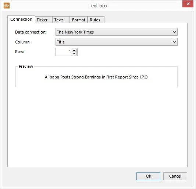The image size is (196, 189).
Task: Switch to the Ticker tab
Action: pos(43,20)
